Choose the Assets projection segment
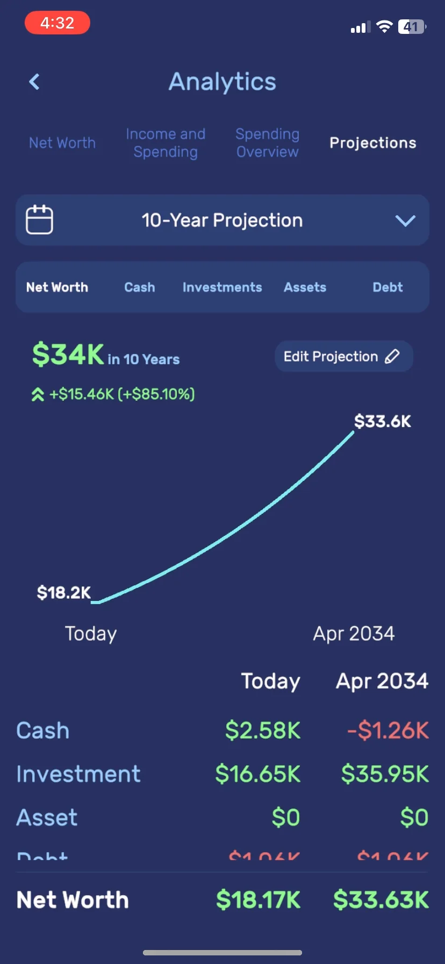445x964 pixels. click(x=305, y=287)
